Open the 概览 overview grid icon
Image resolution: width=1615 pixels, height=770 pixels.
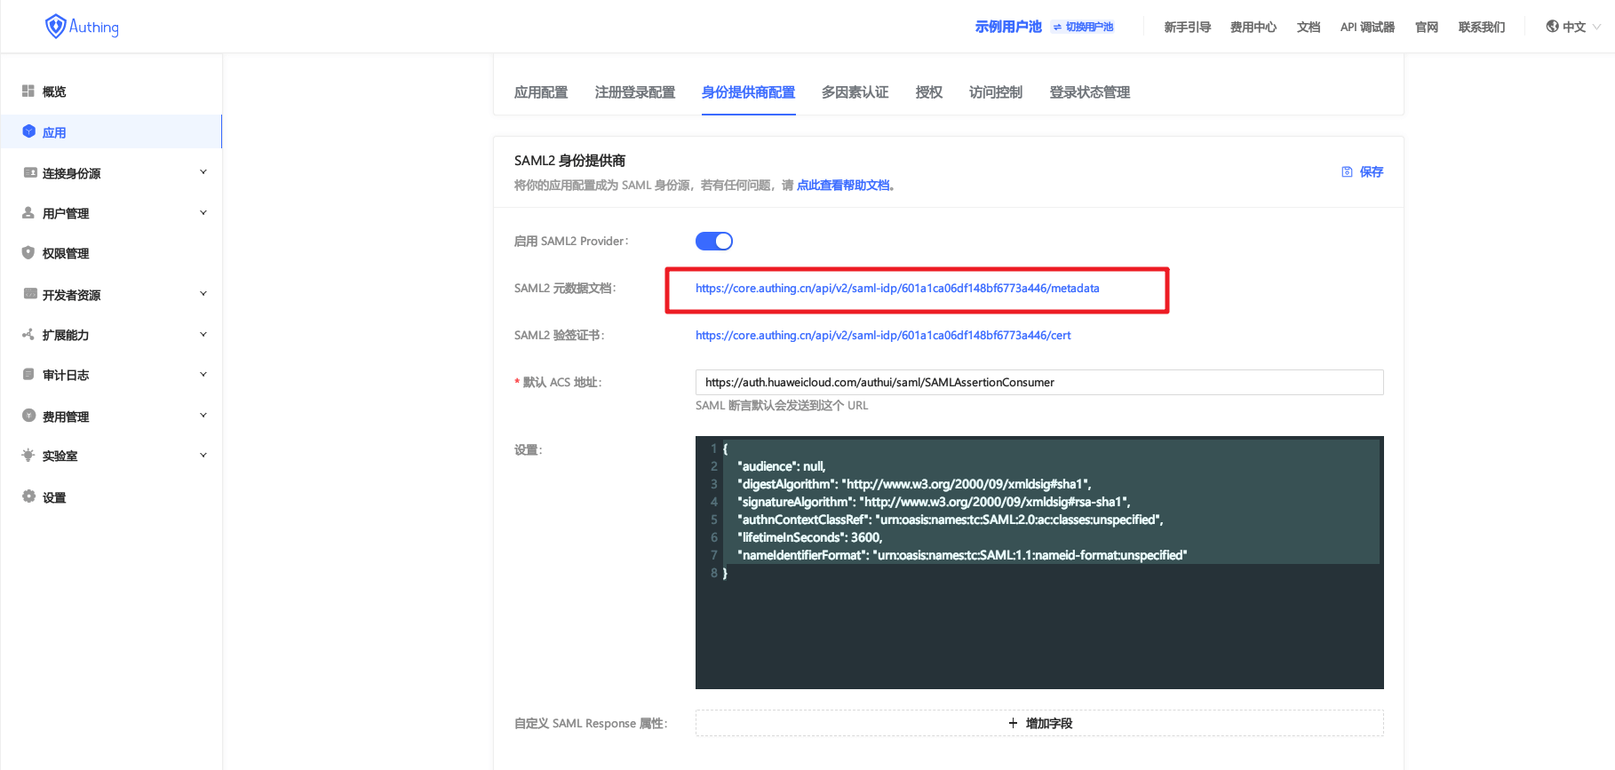tap(28, 91)
